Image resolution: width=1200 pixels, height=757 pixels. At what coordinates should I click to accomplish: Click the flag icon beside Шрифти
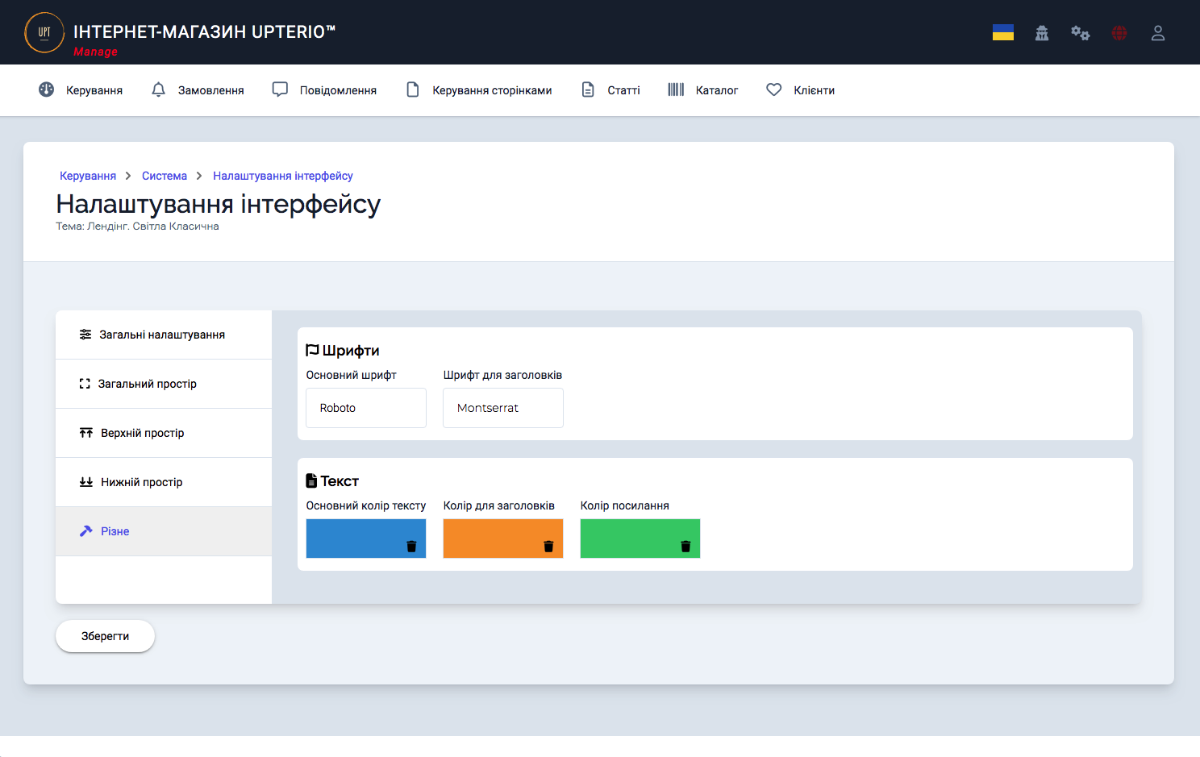[x=312, y=351]
